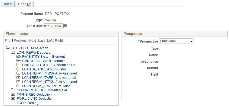Open the As Of Date calendar picker
This screenshot has width=229, height=107.
tap(65, 26)
